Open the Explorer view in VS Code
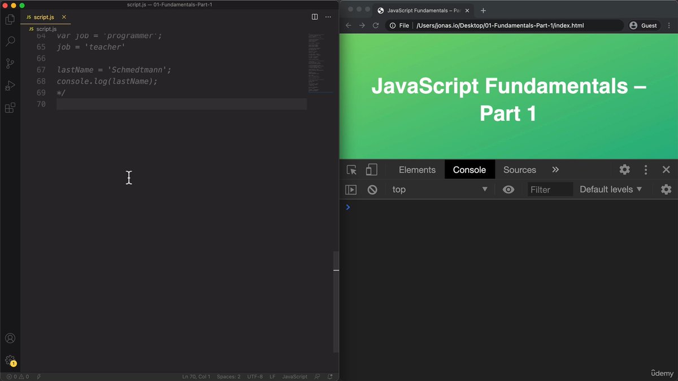This screenshot has height=381, width=678. click(10, 20)
